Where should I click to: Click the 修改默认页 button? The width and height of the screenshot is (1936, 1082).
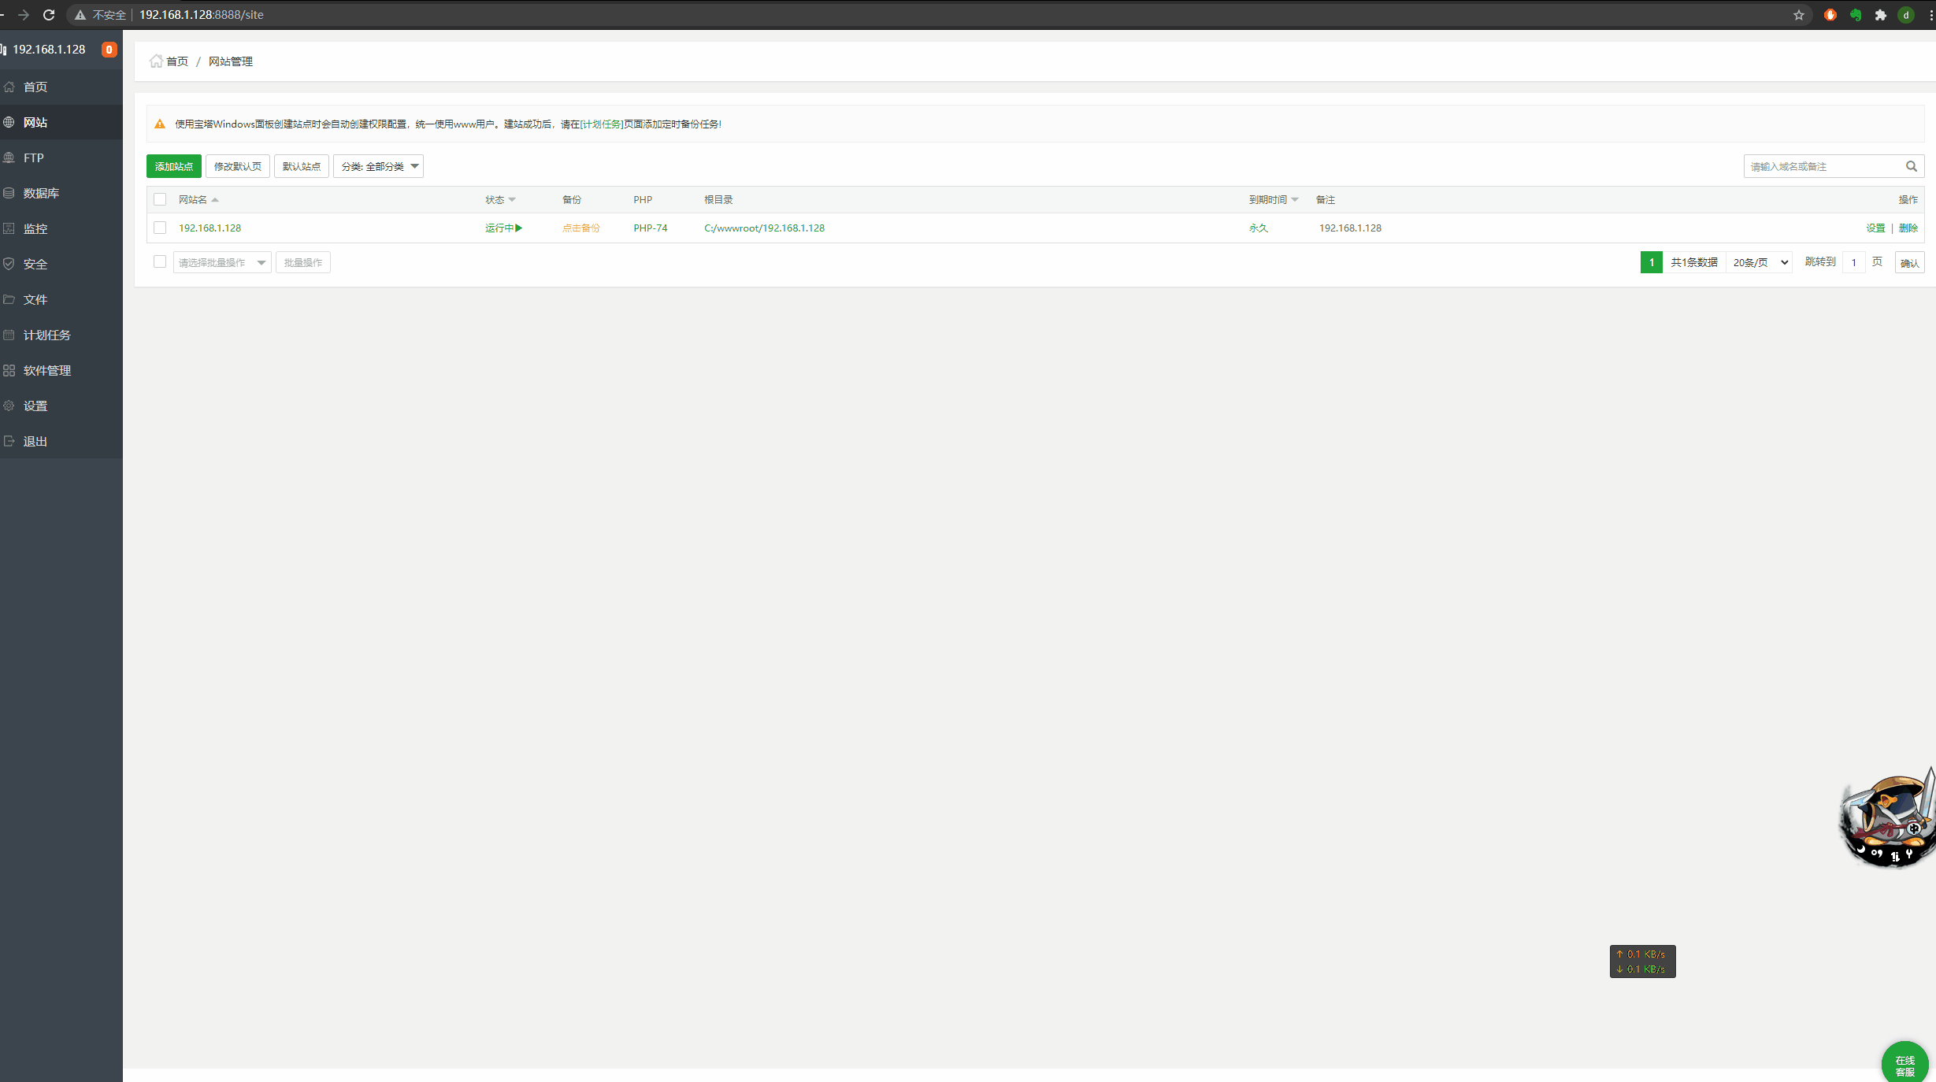[x=238, y=166]
